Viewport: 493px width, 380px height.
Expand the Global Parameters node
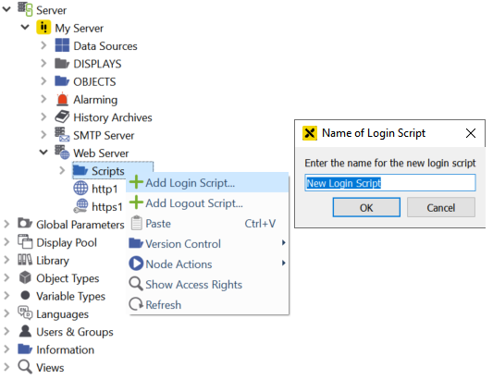click(6, 224)
